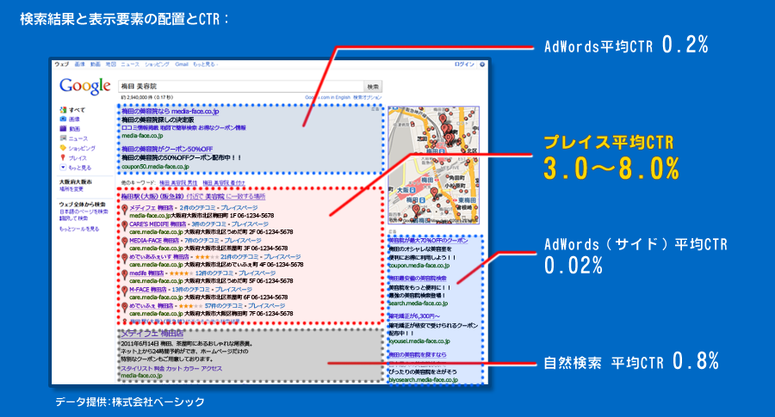The height and width of the screenshot is (417, 775).
Task: Click the プレイス平均CTR 3.0~8.0% label
Action: pos(612,157)
